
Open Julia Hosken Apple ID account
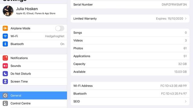[33, 11]
